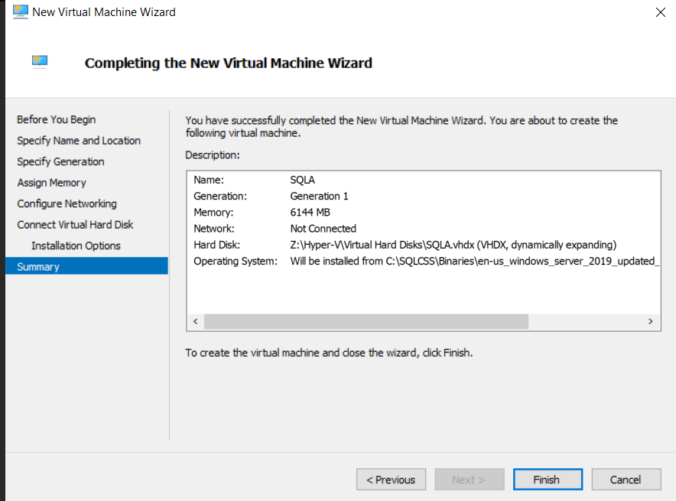Select the Summary step
The height and width of the screenshot is (501, 676).
click(x=86, y=266)
